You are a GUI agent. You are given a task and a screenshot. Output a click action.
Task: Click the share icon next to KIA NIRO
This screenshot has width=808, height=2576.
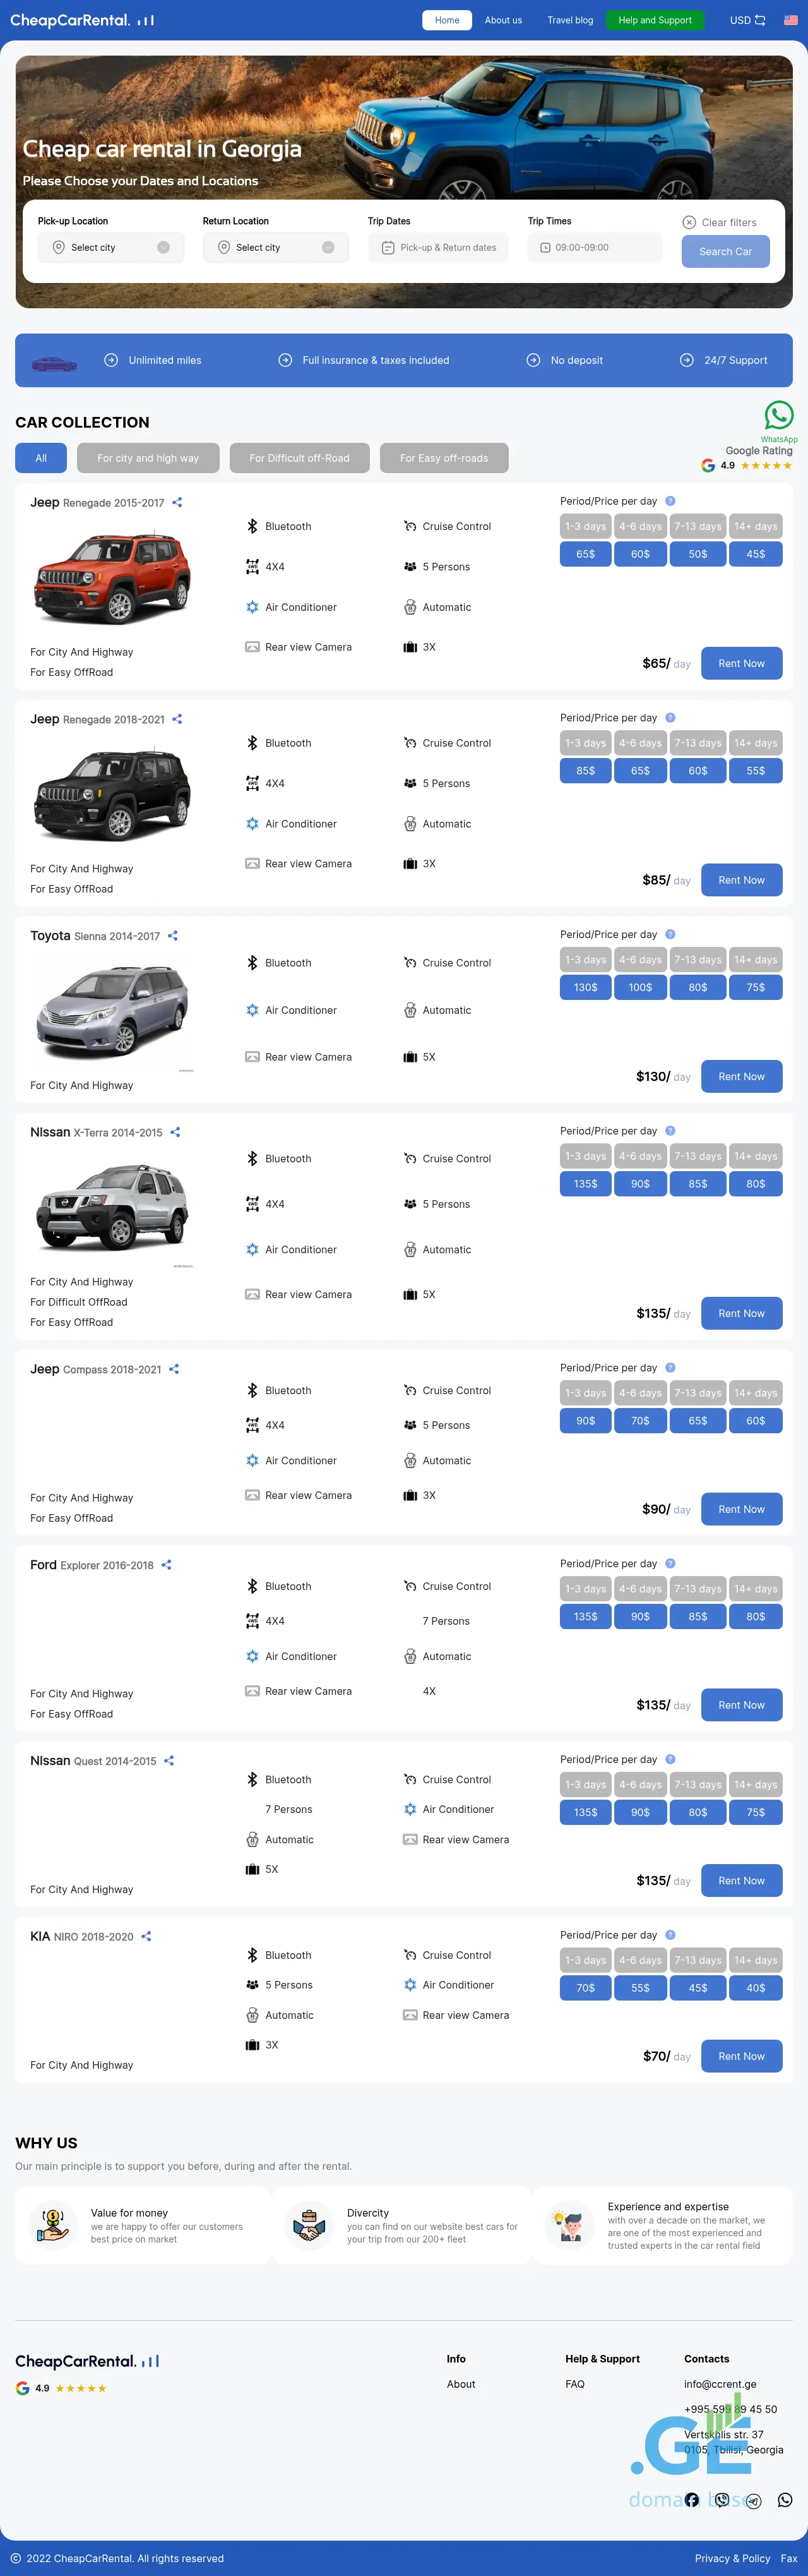146,1936
